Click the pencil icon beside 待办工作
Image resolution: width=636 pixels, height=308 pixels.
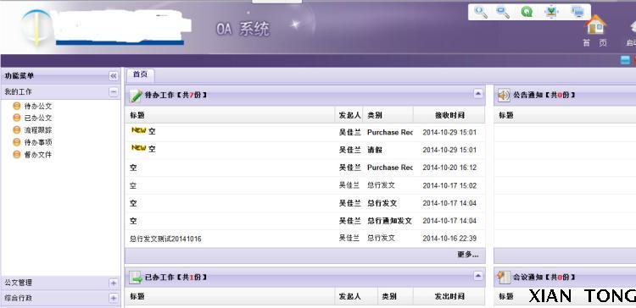pyautogui.click(x=136, y=96)
